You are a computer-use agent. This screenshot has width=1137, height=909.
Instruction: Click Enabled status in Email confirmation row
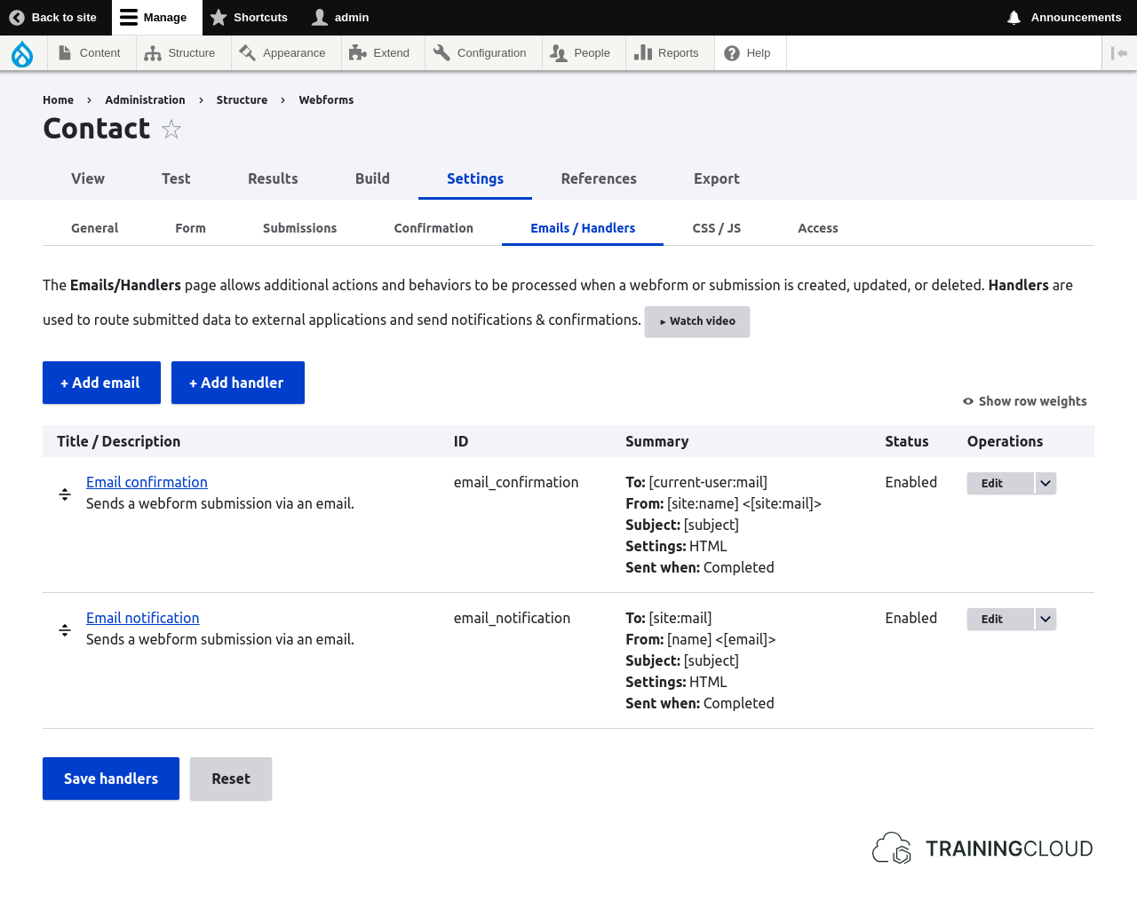click(910, 482)
